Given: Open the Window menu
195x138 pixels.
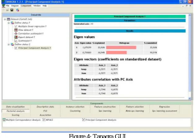Looking at the screenshot, I should click(x=37, y=6).
